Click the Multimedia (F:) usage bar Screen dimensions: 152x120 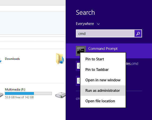[x=28, y=94]
